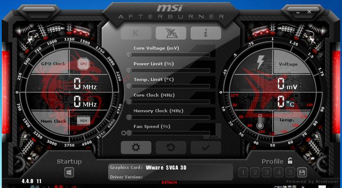Select profile slot 4
Image resolution: width=342 pixels, height=188 pixels.
coord(278,173)
